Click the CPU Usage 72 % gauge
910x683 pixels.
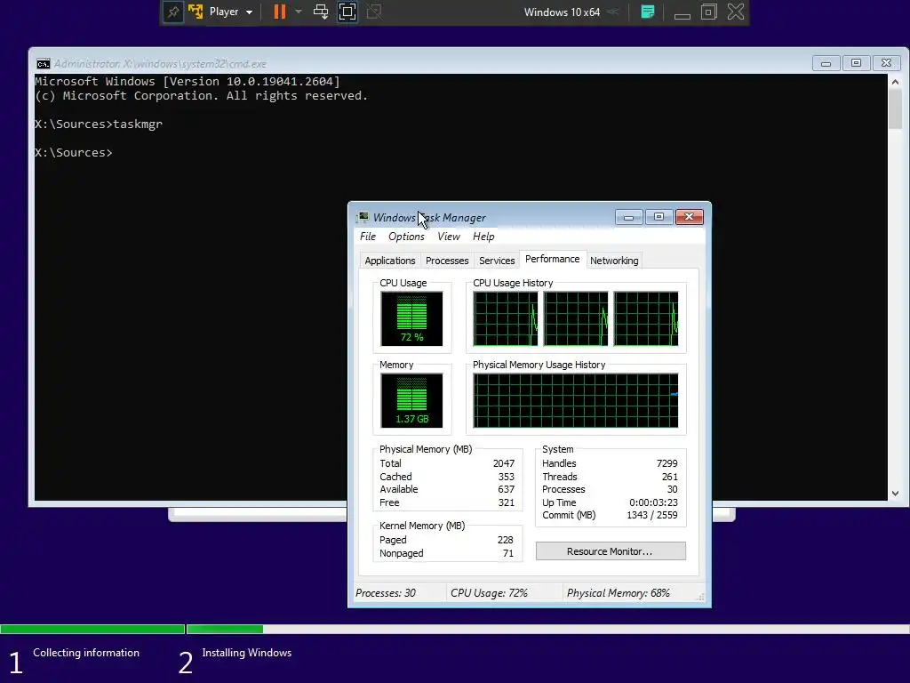click(411, 319)
